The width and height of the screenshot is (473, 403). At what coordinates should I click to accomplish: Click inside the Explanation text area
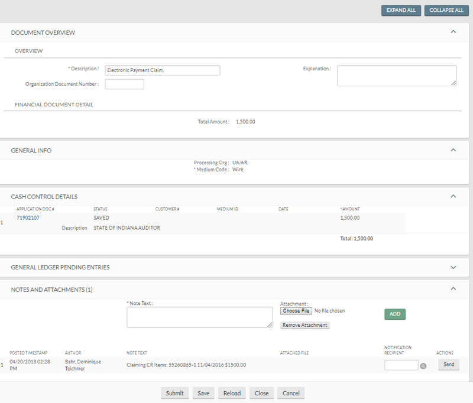pos(396,75)
